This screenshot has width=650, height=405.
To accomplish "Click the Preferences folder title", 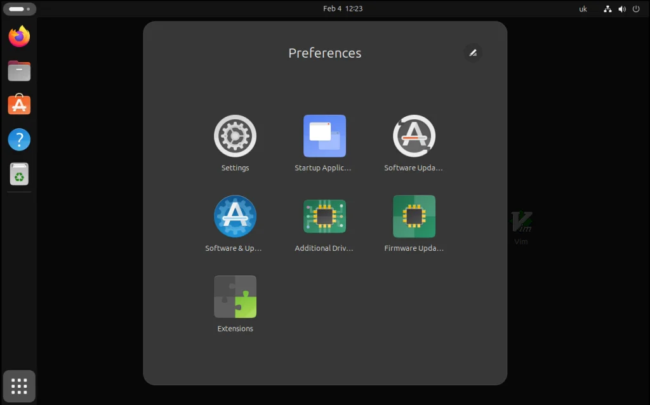I will pos(324,53).
